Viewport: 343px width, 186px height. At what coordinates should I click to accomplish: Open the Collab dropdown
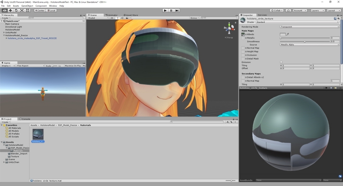pyautogui.click(x=277, y=10)
